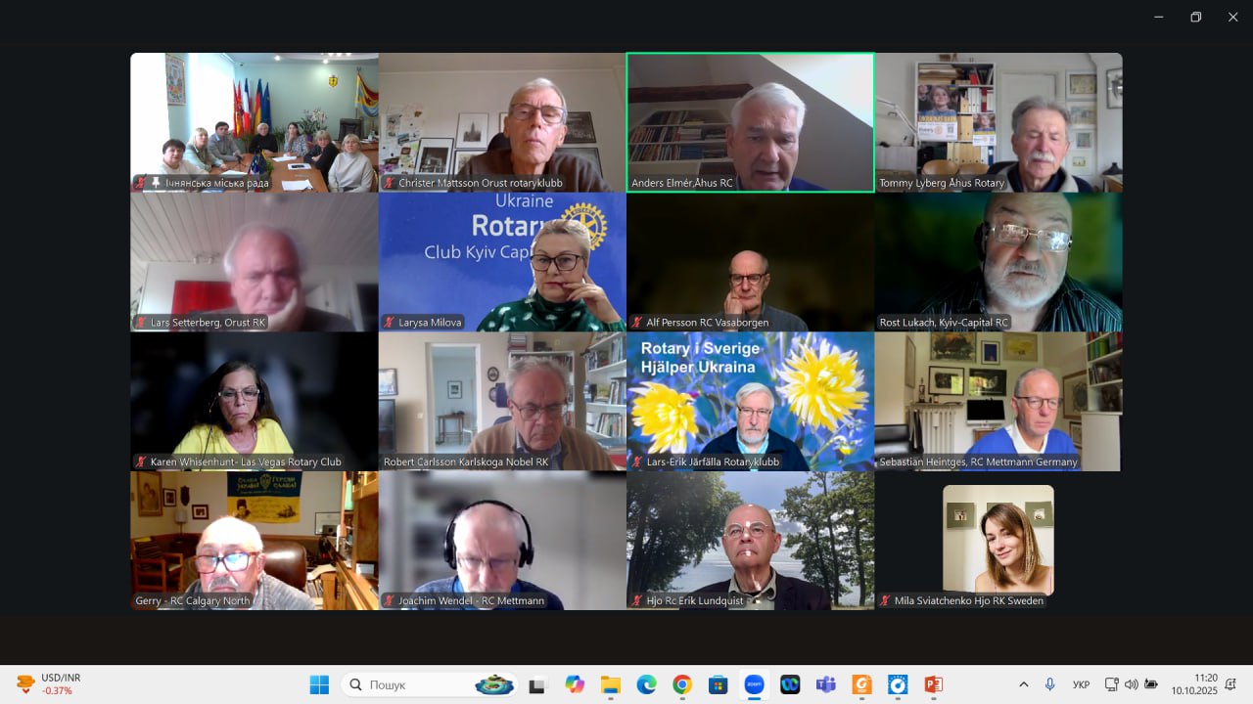The image size is (1253, 704).
Task: Open the volume control in system tray
Action: (x=1132, y=684)
